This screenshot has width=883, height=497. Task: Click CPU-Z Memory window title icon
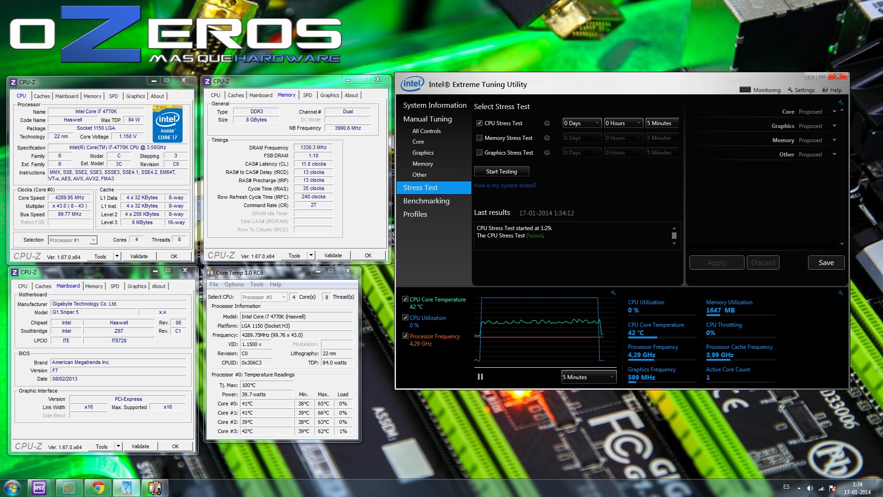207,81
